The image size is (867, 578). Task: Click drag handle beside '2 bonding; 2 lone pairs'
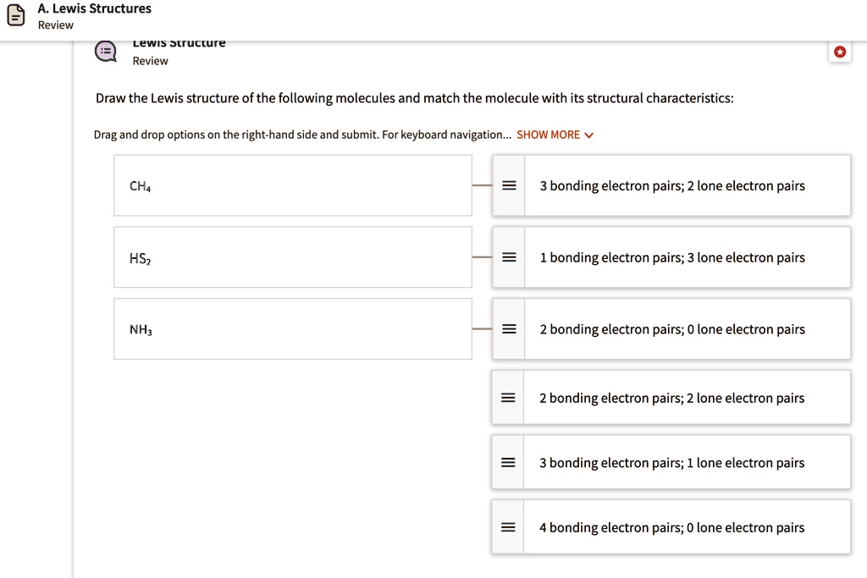509,397
